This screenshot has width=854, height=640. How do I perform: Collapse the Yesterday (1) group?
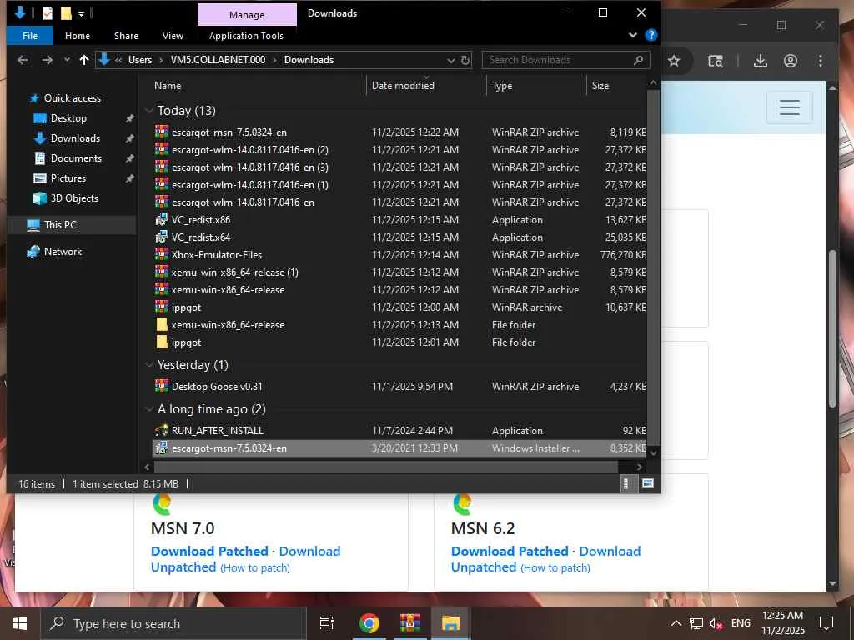[x=149, y=365]
